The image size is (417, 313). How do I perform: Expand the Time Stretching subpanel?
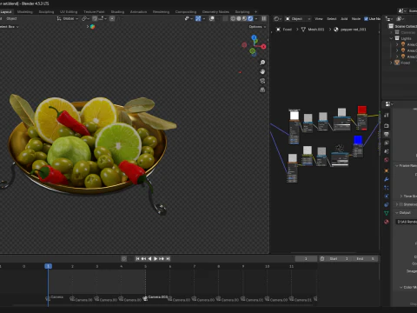click(x=401, y=196)
